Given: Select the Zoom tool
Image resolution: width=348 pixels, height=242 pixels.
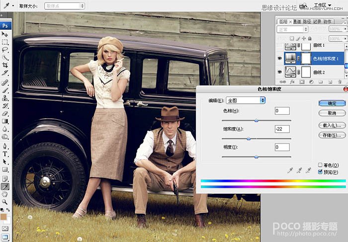Looking at the screenshot, I should (4, 202).
